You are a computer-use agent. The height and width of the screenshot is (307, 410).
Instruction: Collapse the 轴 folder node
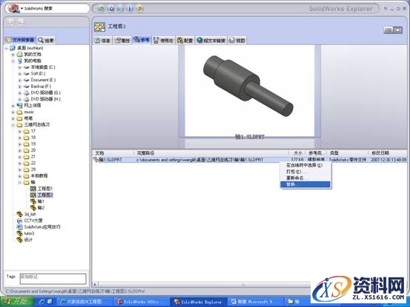[x=19, y=183]
